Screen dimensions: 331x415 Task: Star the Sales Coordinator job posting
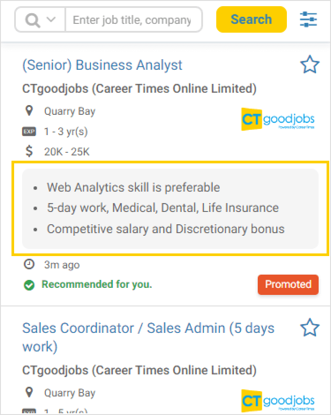tap(310, 327)
